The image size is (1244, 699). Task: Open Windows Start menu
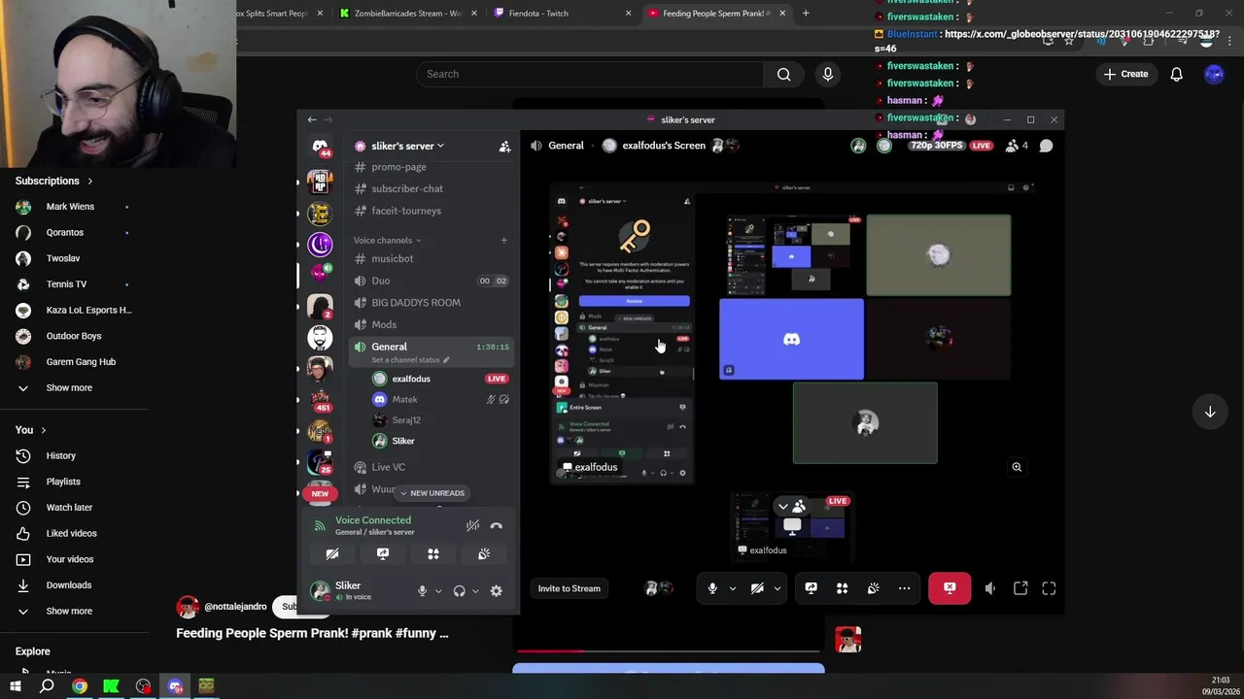tap(15, 686)
